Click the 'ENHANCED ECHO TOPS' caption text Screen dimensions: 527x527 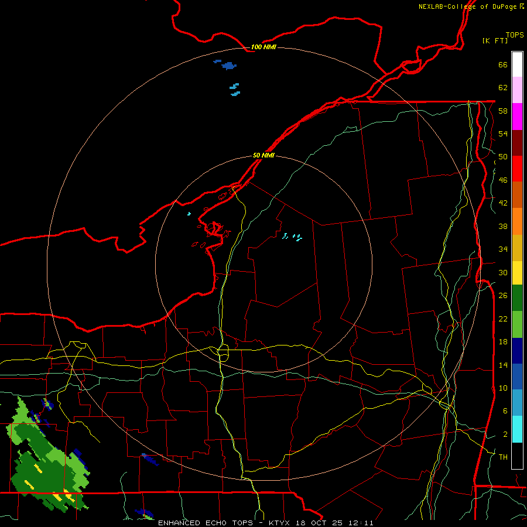pos(206,523)
